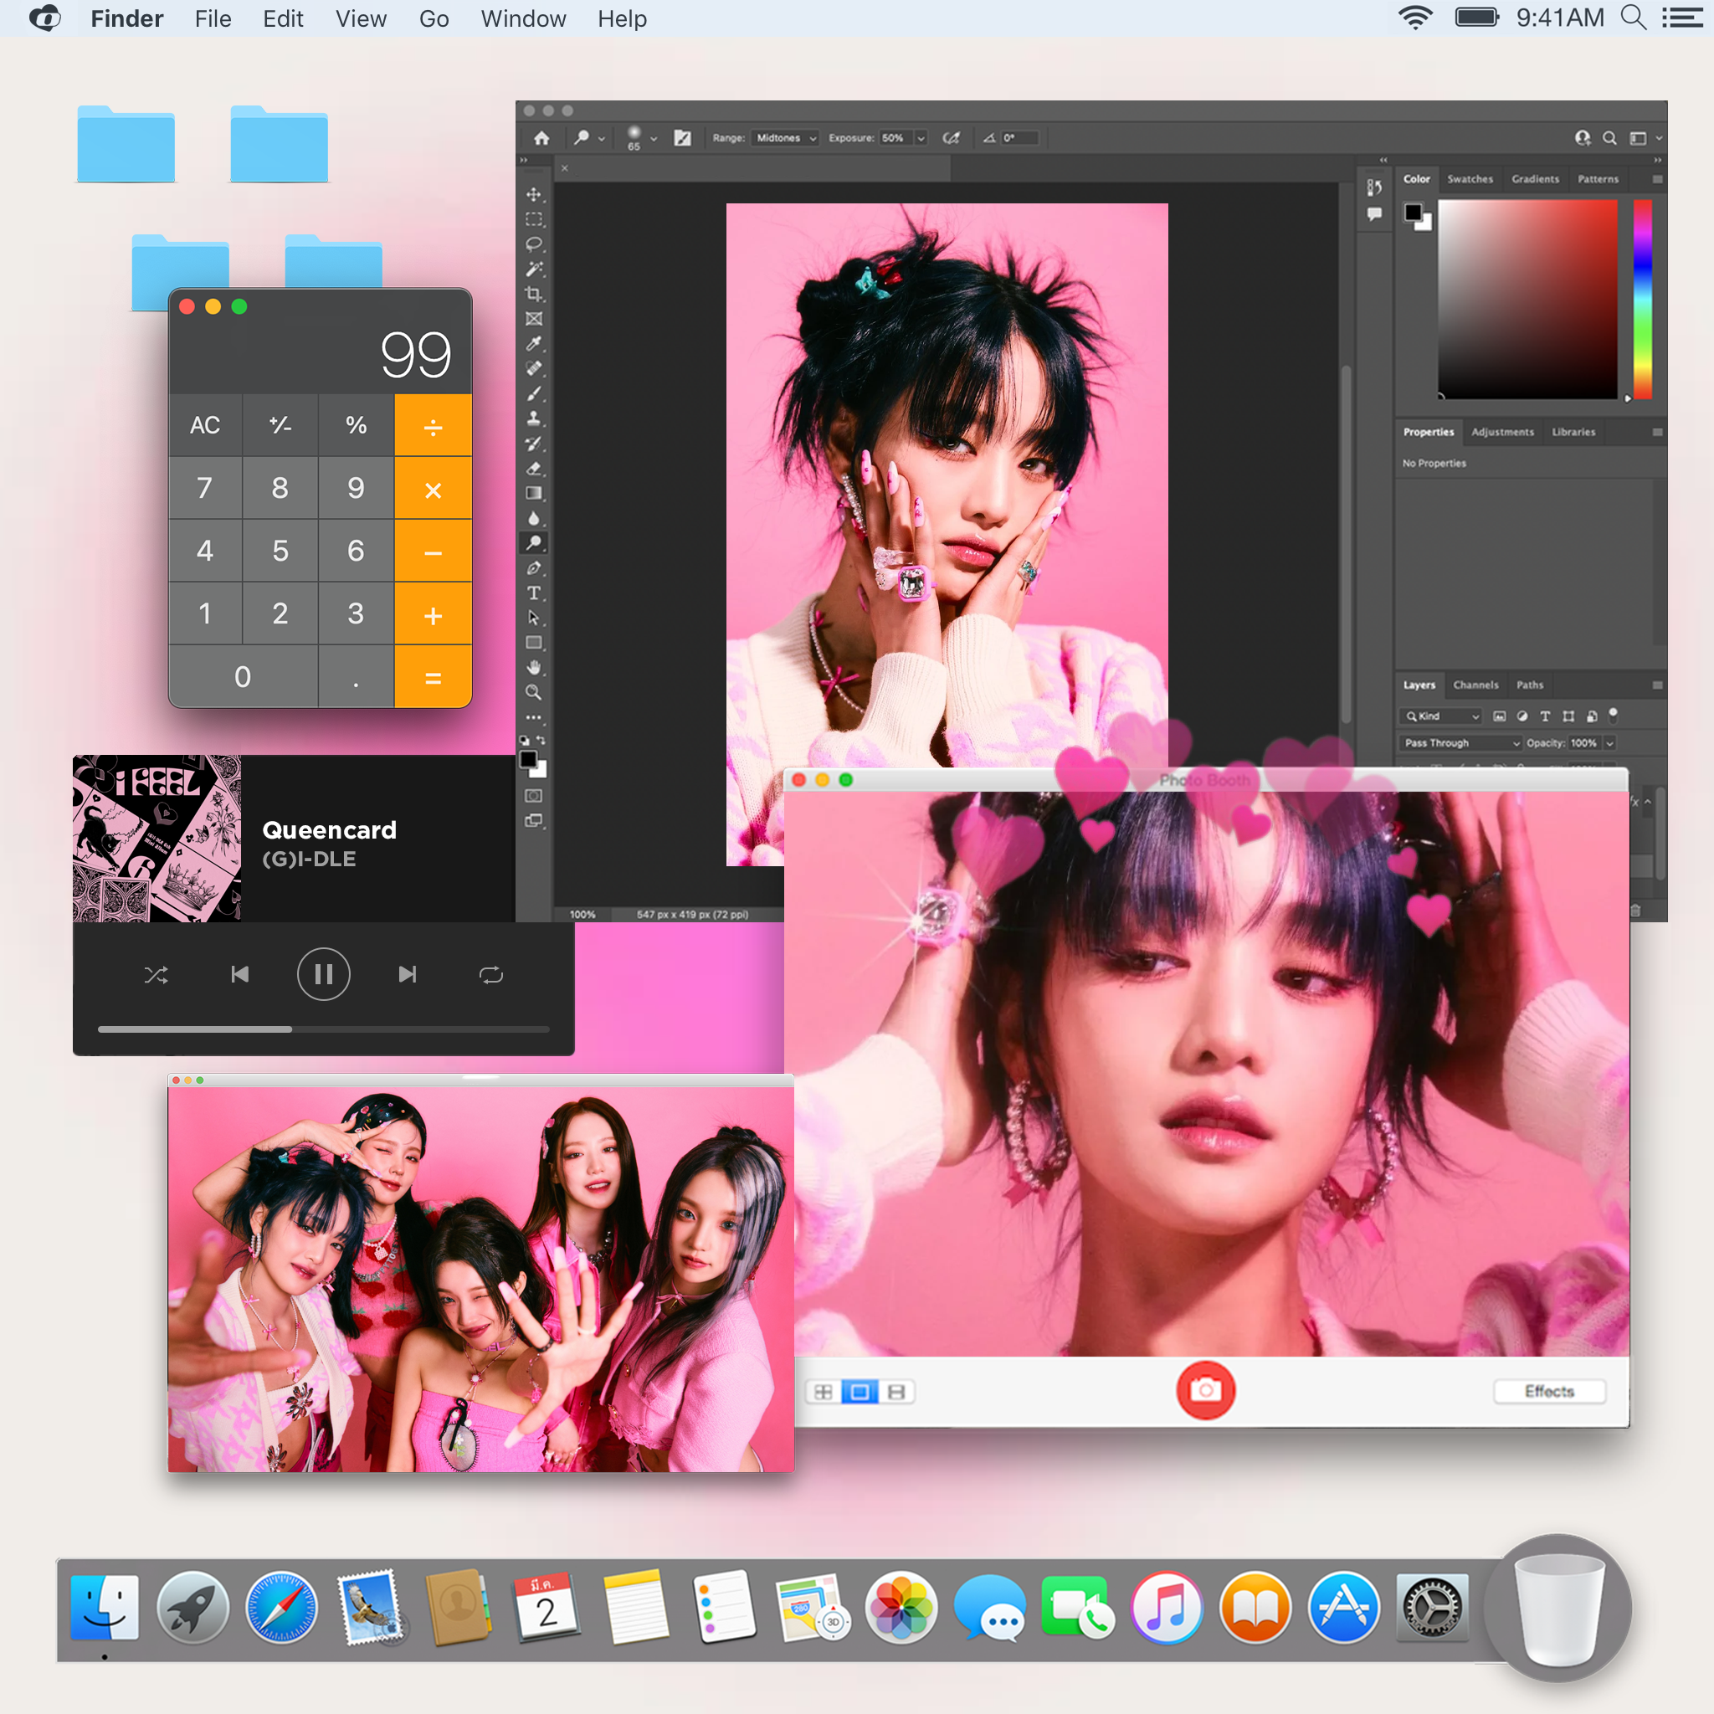The image size is (1714, 1714).
Task: Toggle shuffle in the music player
Action: click(x=157, y=974)
